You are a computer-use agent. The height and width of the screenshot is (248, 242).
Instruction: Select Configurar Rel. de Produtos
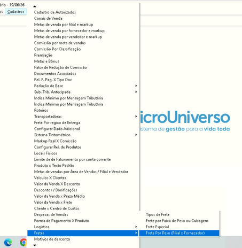point(83,147)
